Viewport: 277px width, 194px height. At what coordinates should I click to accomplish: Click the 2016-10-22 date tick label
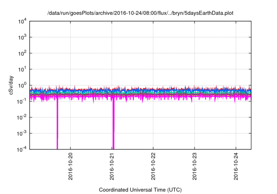coord(153,166)
